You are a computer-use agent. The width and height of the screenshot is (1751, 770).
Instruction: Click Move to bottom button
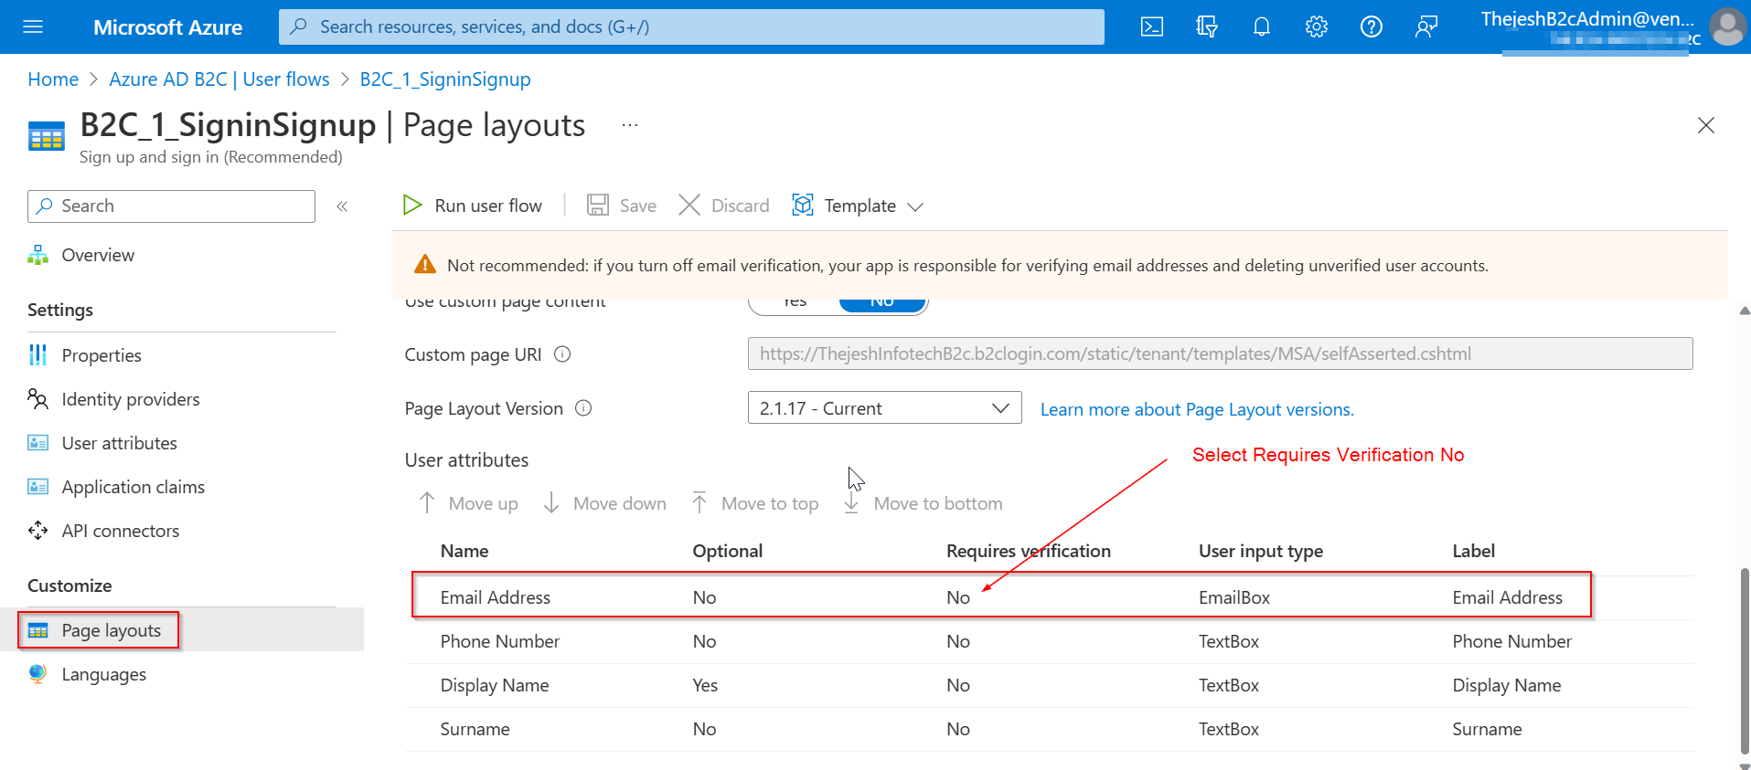923,503
